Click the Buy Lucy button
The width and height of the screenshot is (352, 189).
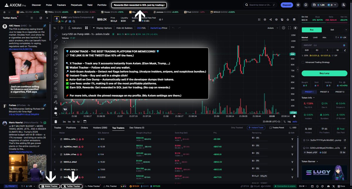324,73
